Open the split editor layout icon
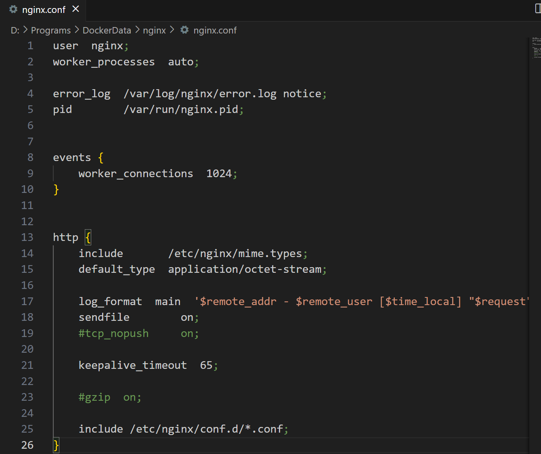This screenshot has height=454, width=541. tap(538, 8)
